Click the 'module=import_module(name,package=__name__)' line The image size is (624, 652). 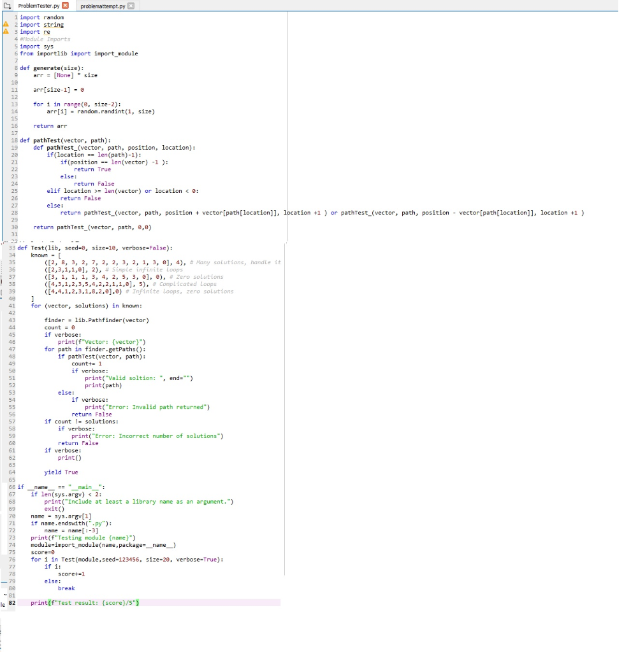103,545
